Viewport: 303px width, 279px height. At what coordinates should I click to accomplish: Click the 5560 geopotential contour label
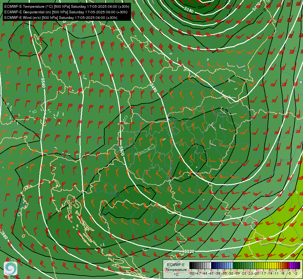(x=4, y=234)
